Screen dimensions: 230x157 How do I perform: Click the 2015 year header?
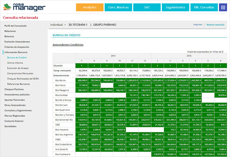113,56
